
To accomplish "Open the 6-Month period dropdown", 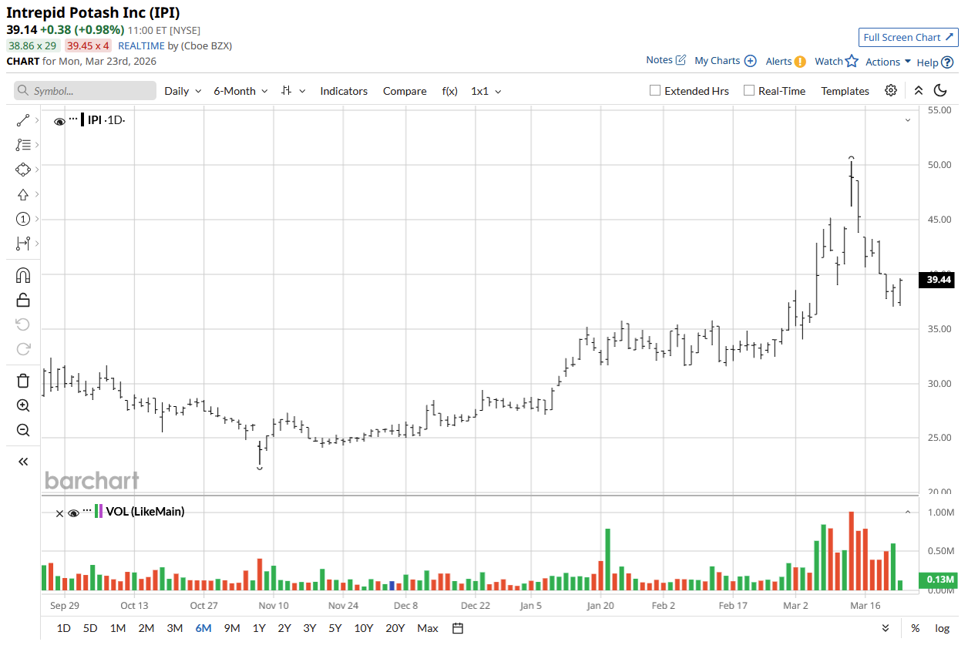I will [240, 90].
